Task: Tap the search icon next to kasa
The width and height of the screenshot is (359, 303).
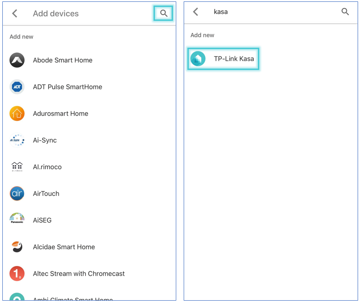Action: [345, 12]
